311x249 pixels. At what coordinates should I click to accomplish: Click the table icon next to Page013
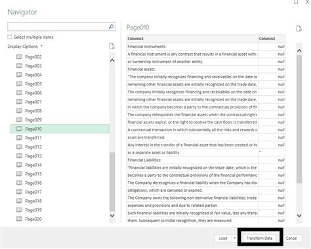pos(19,156)
